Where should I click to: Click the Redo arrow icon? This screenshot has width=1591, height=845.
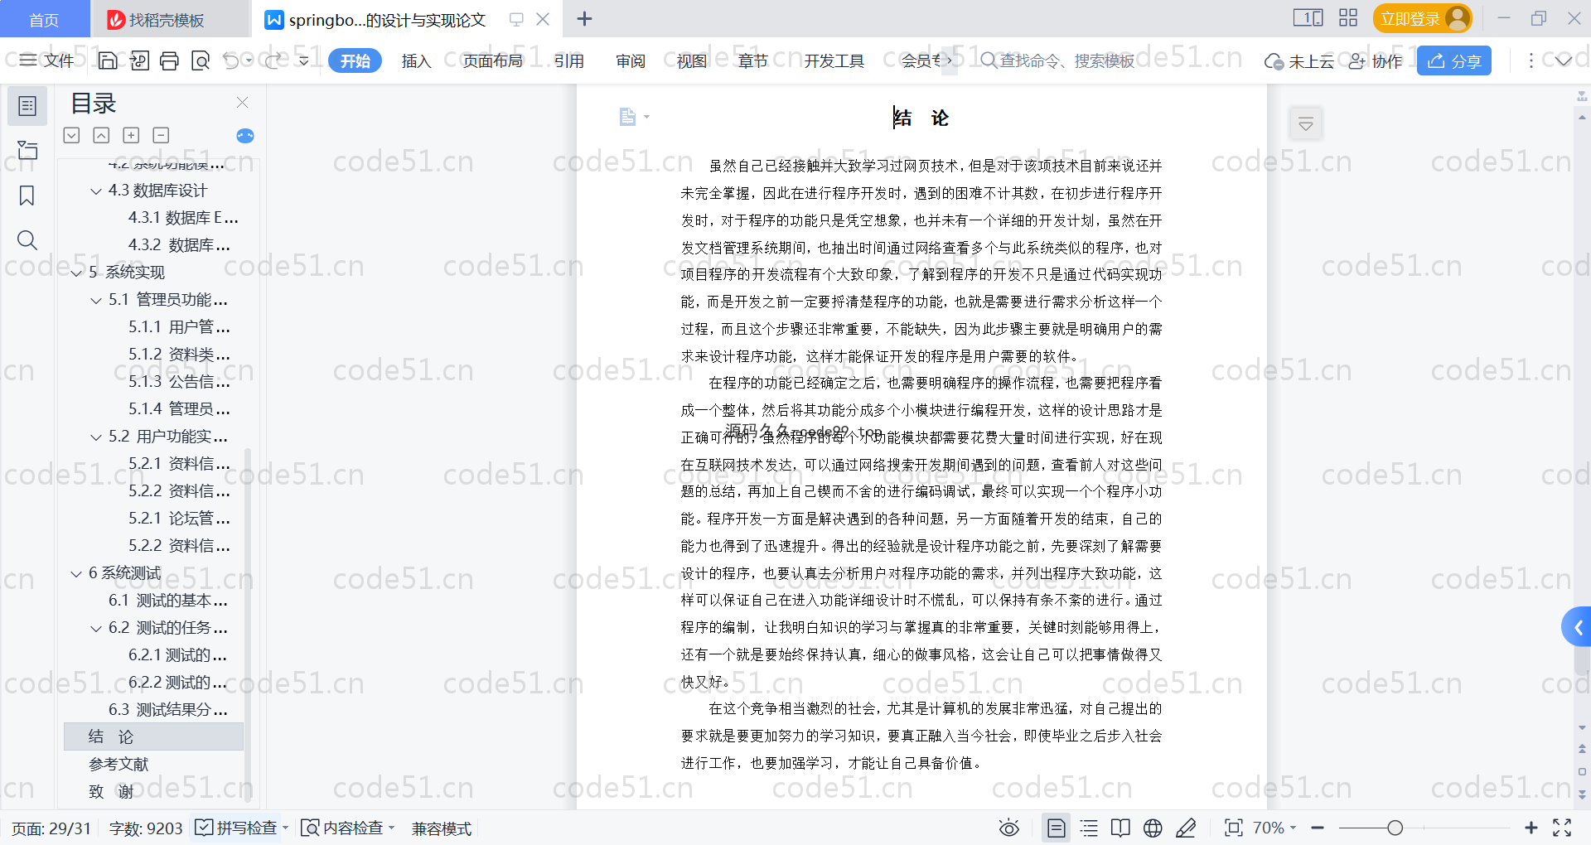[x=273, y=60]
